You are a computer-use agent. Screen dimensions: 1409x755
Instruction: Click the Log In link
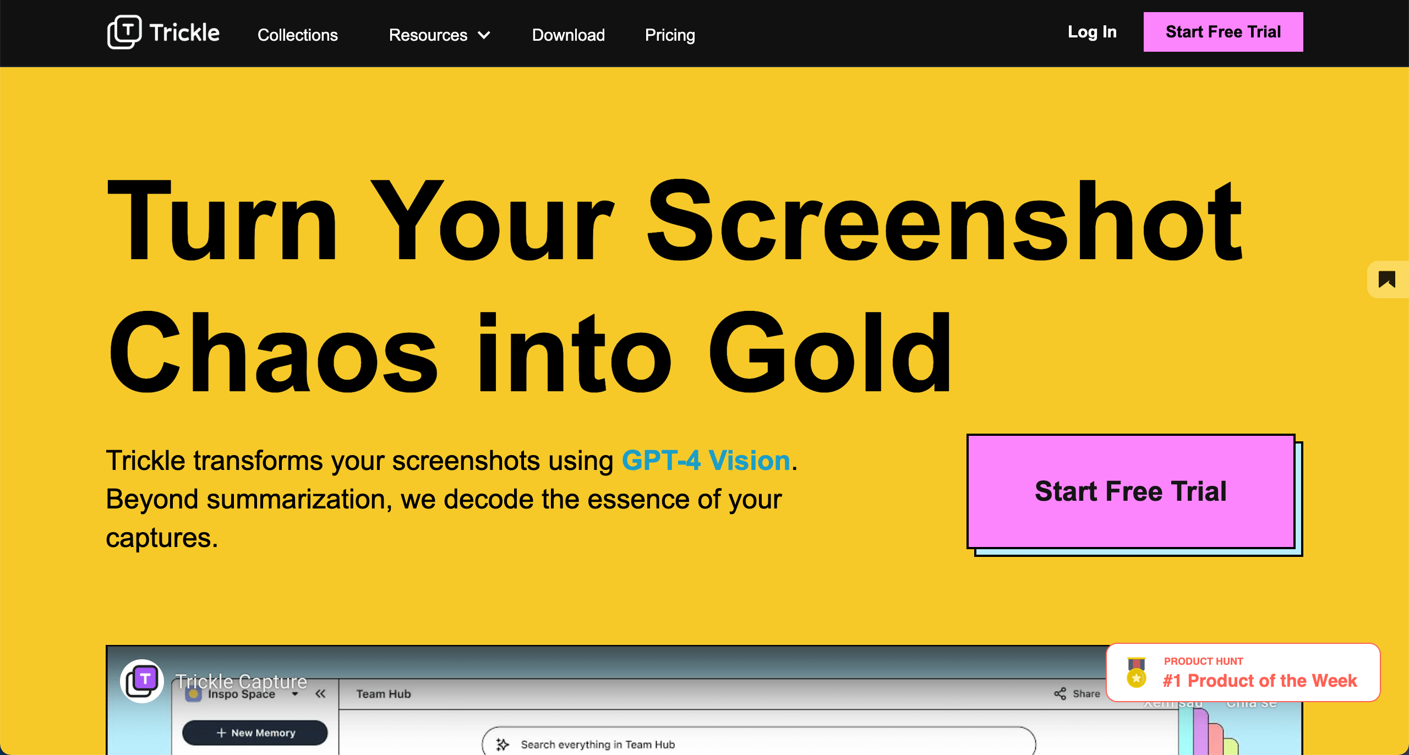[1092, 32]
